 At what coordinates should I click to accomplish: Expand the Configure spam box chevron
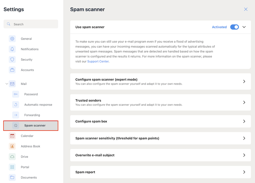click(x=244, y=121)
